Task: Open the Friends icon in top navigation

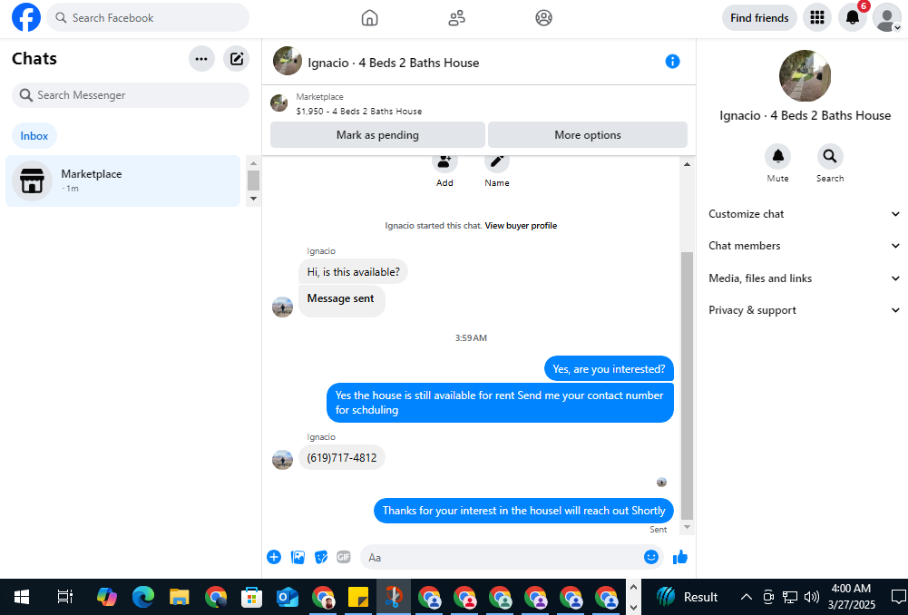Action: 456,18
